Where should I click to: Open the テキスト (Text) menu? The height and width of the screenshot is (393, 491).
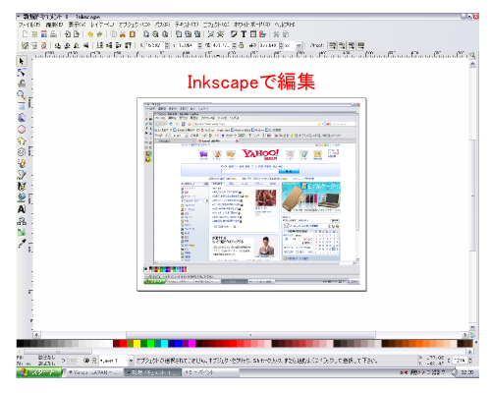[187, 25]
